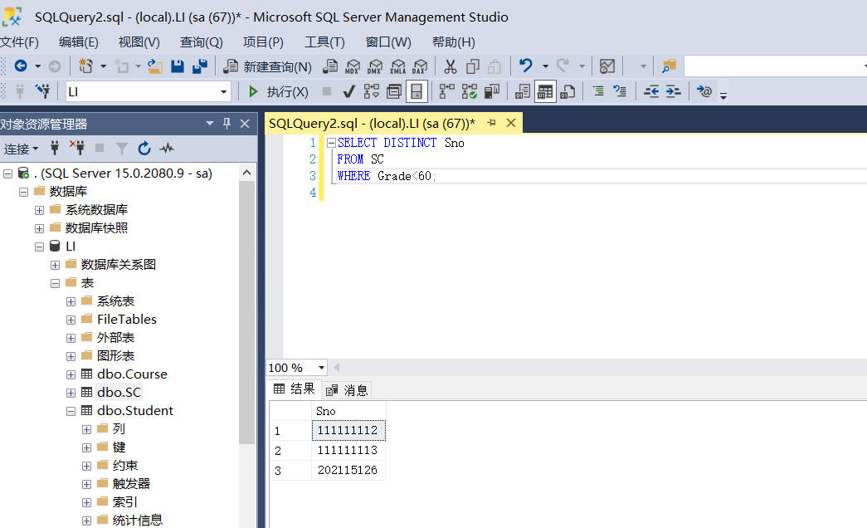Switch to the 结果 tab
Viewport: 867px width, 528px height.
[x=295, y=389]
